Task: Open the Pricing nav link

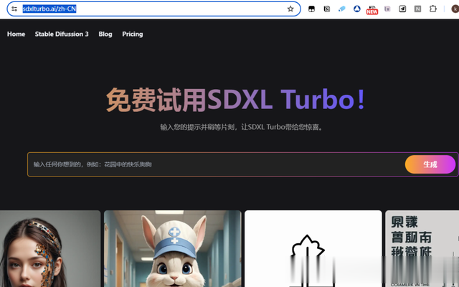Action: coord(133,34)
